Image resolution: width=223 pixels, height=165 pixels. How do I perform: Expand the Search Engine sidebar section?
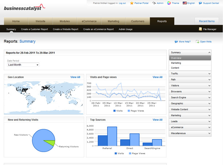pos(190,97)
